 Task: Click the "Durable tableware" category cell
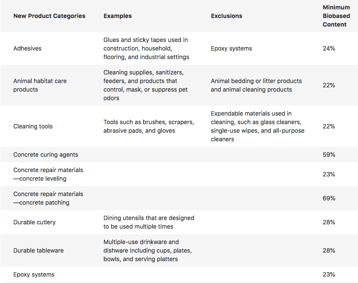(39, 250)
